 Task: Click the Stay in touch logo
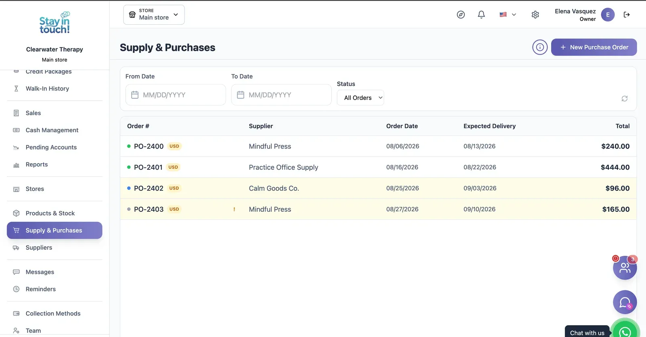[x=55, y=23]
